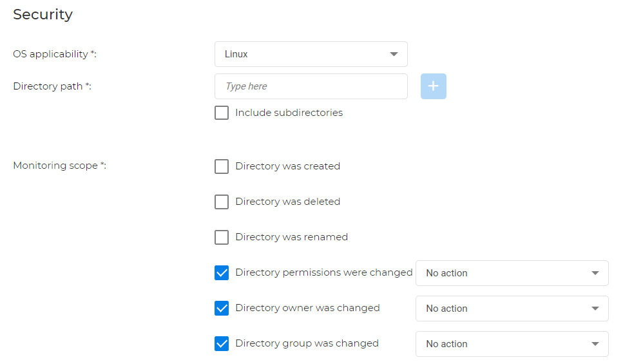
Task: Uncheck Directory permissions were changed
Action: [222, 272]
